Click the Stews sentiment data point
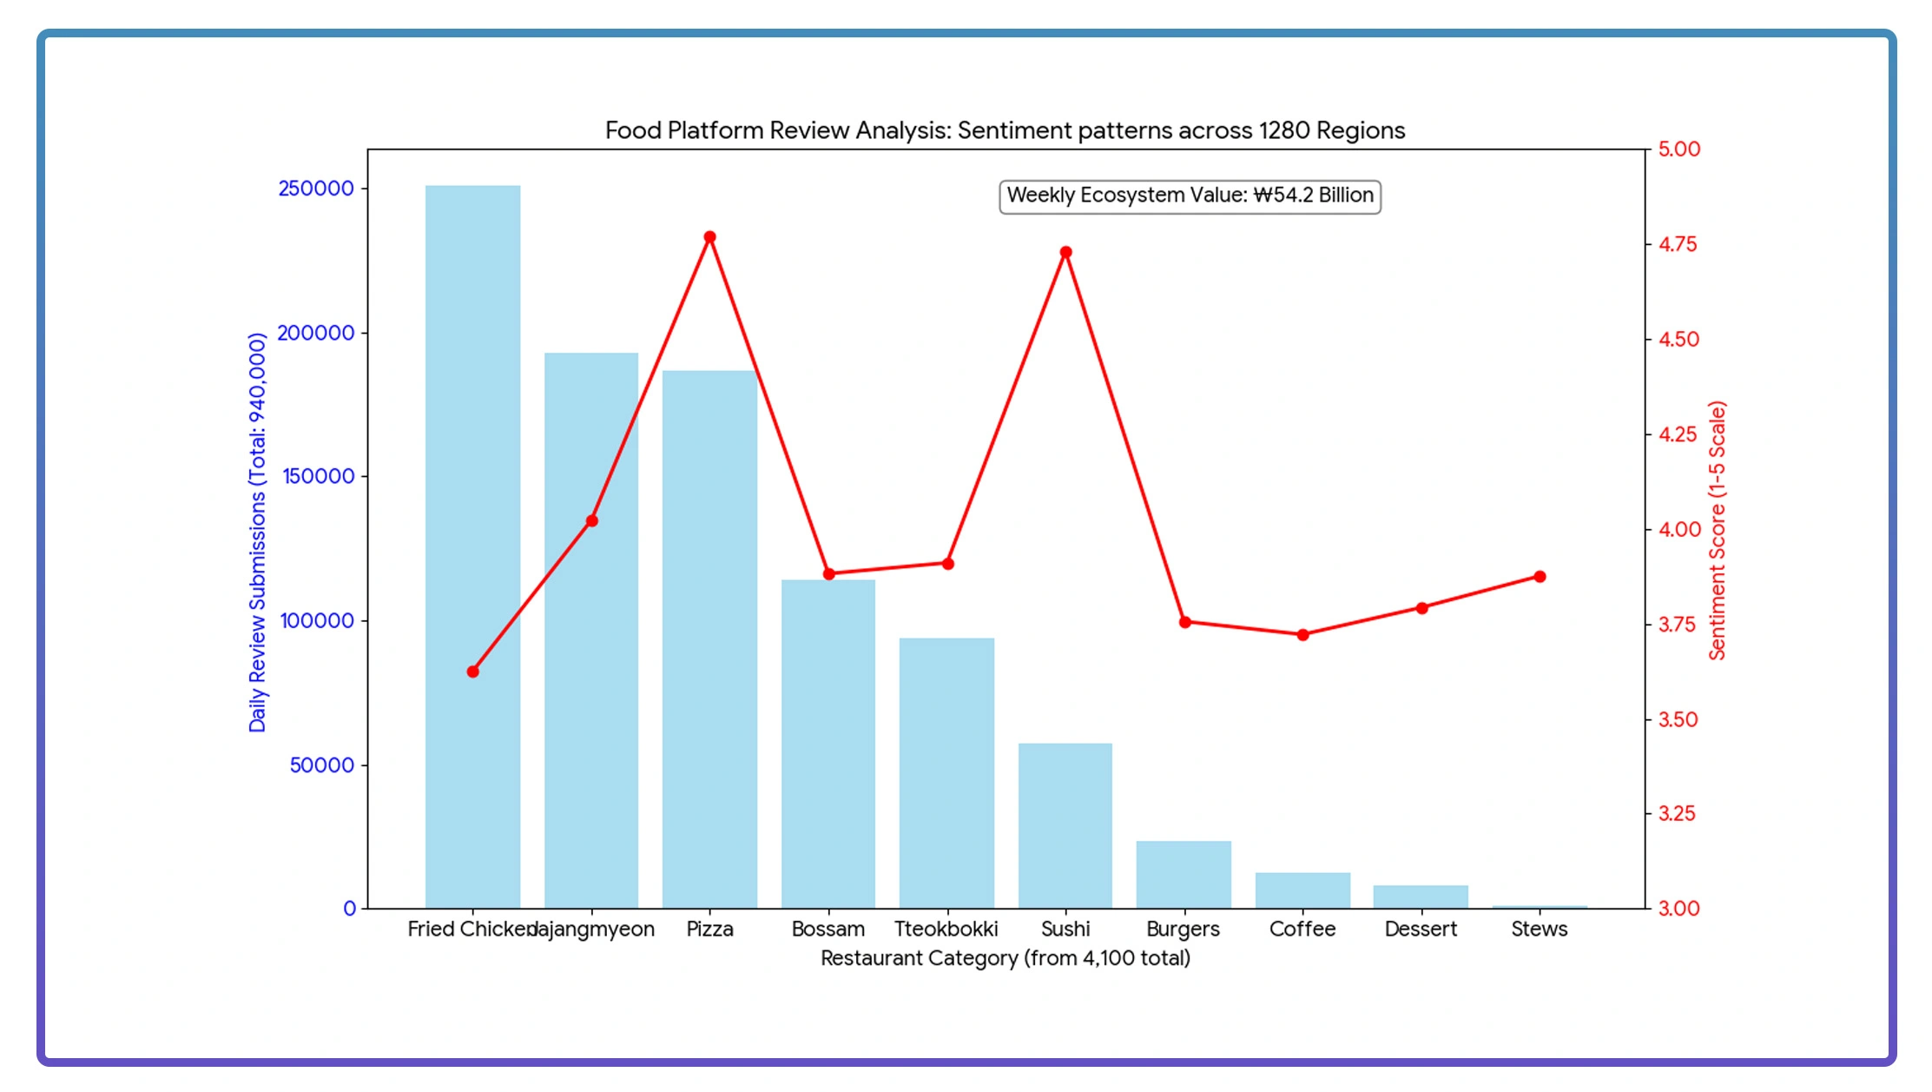 pyautogui.click(x=1540, y=577)
